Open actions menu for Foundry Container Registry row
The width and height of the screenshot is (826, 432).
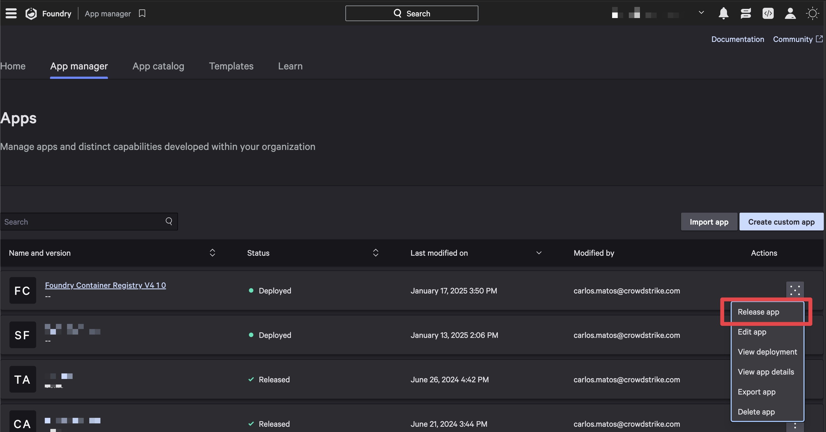point(795,290)
